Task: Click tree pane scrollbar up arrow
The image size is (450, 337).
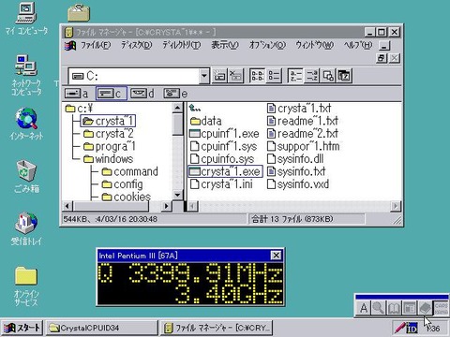Action: point(177,108)
